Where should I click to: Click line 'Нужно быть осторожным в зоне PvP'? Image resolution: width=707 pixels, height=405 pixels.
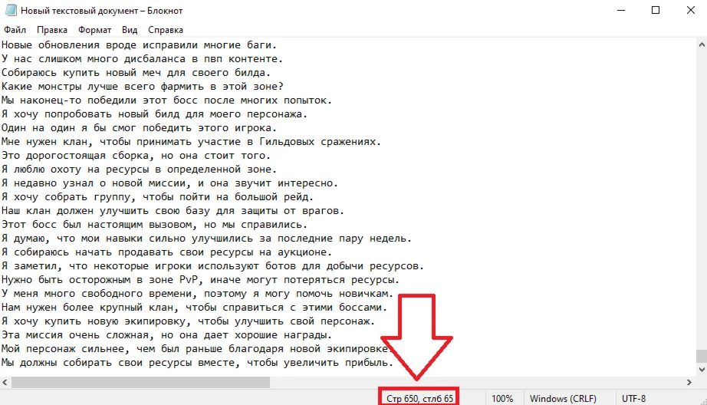201,280
